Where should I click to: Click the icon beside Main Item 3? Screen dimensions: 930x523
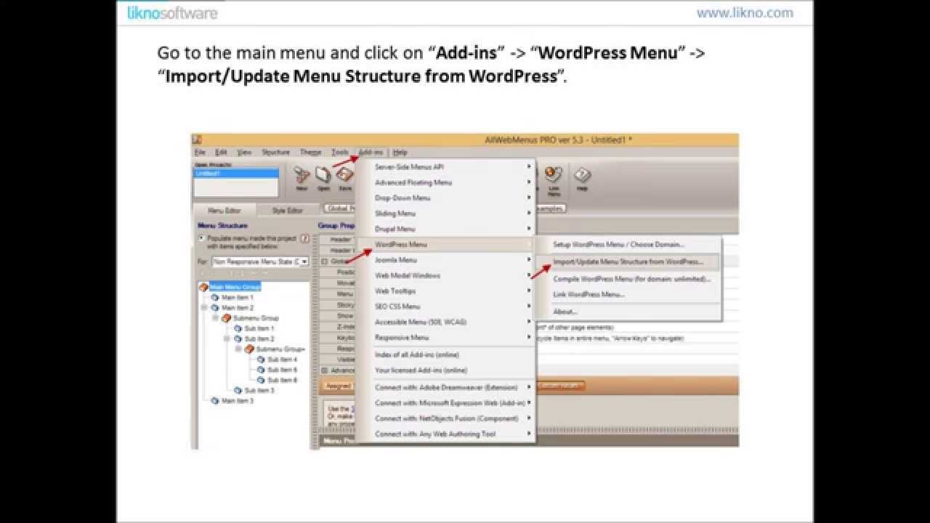[215, 400]
